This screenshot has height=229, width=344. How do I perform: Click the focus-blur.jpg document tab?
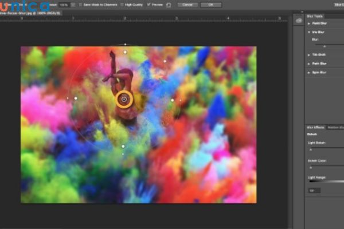pos(30,13)
